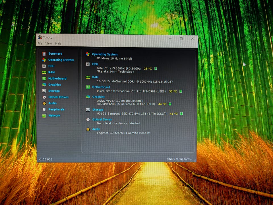Click '4095MB NVIDIA GeForce GTX 1070 (MSI)' text
273x205 pixels.
point(126,104)
